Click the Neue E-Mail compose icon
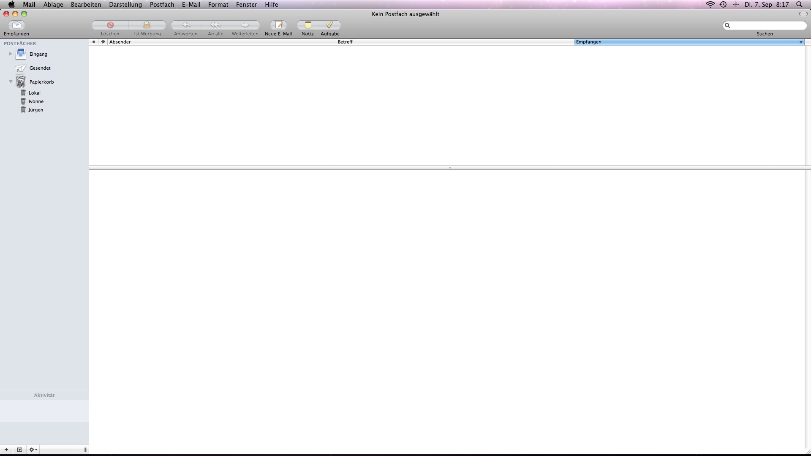 tap(278, 25)
